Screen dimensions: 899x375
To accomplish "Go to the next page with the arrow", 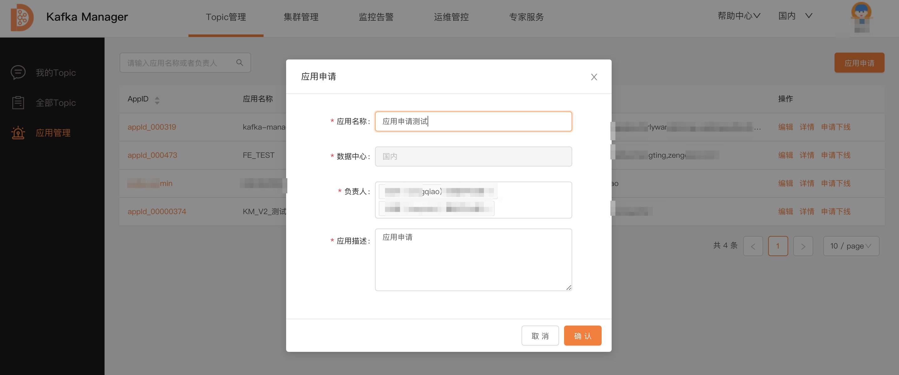I will pos(803,246).
